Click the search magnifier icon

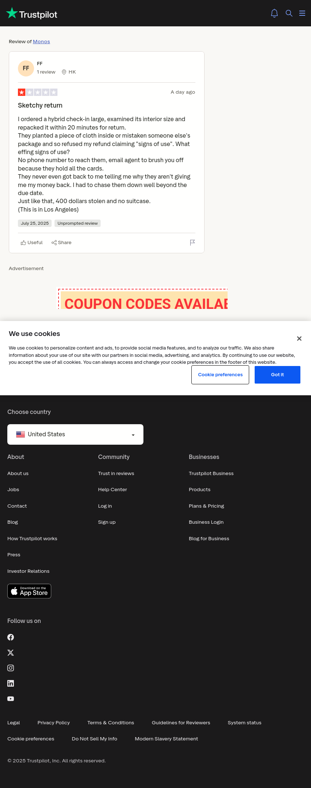pos(289,13)
